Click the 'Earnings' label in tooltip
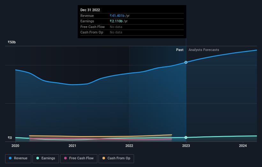Image resolution: width=262 pixels, height=167 pixels. (87, 21)
